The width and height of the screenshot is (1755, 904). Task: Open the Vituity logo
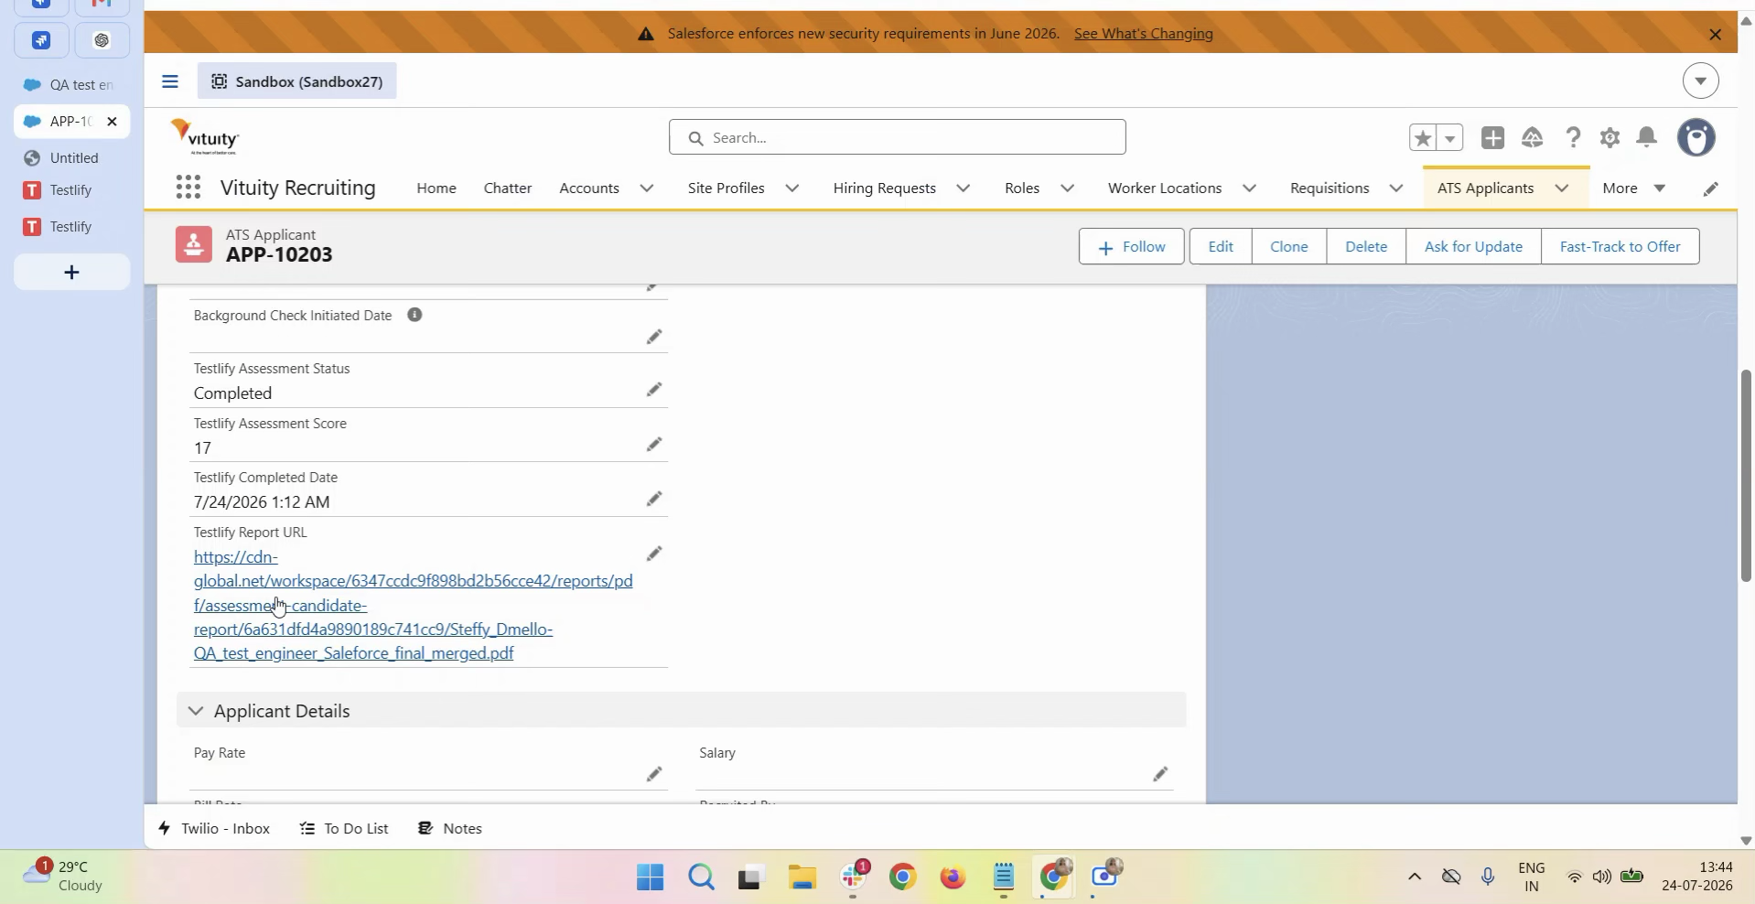point(205,137)
